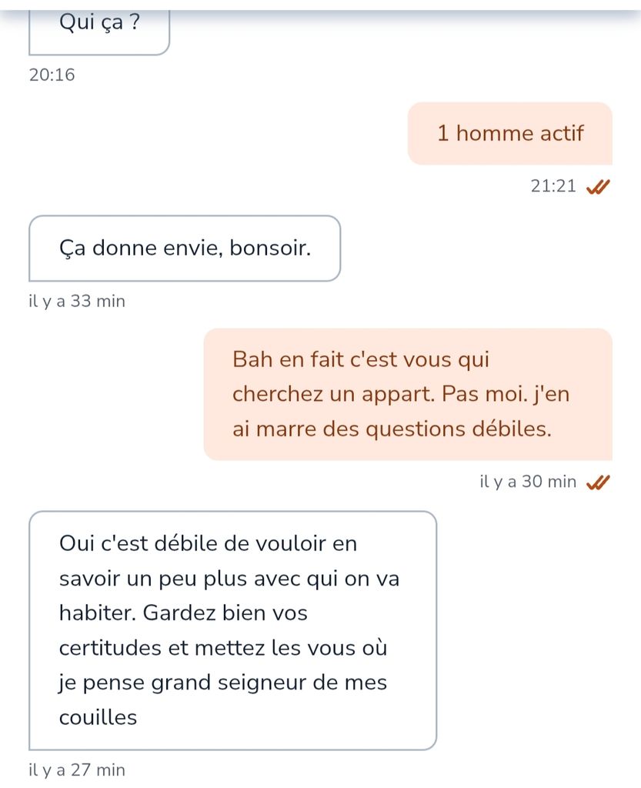Select the received message starting 'Oui c'est débile'
This screenshot has width=641, height=788.
[232, 631]
